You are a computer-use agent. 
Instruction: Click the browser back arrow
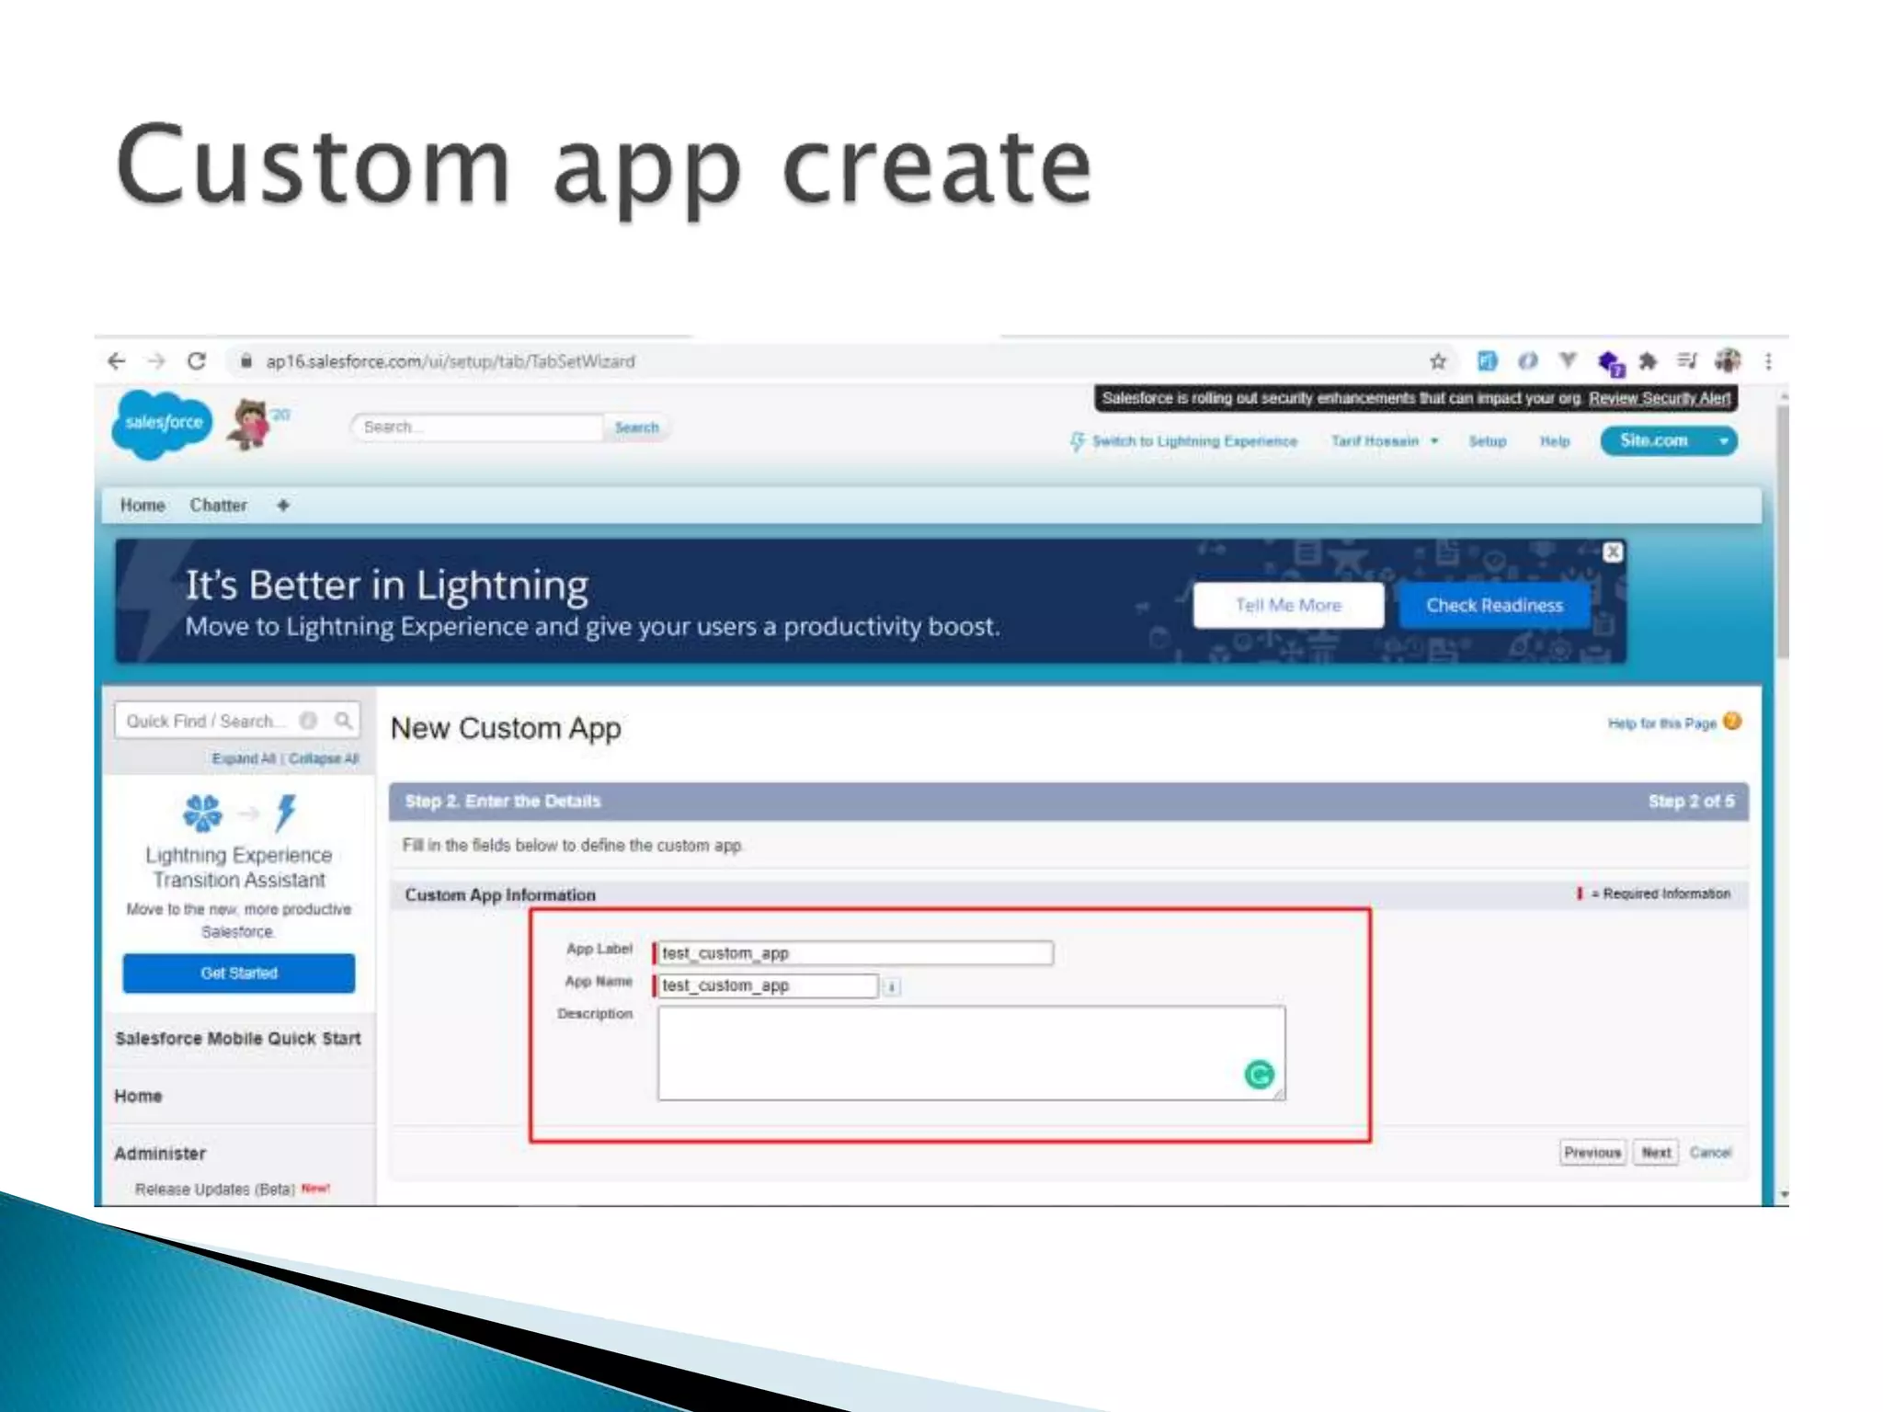click(117, 361)
